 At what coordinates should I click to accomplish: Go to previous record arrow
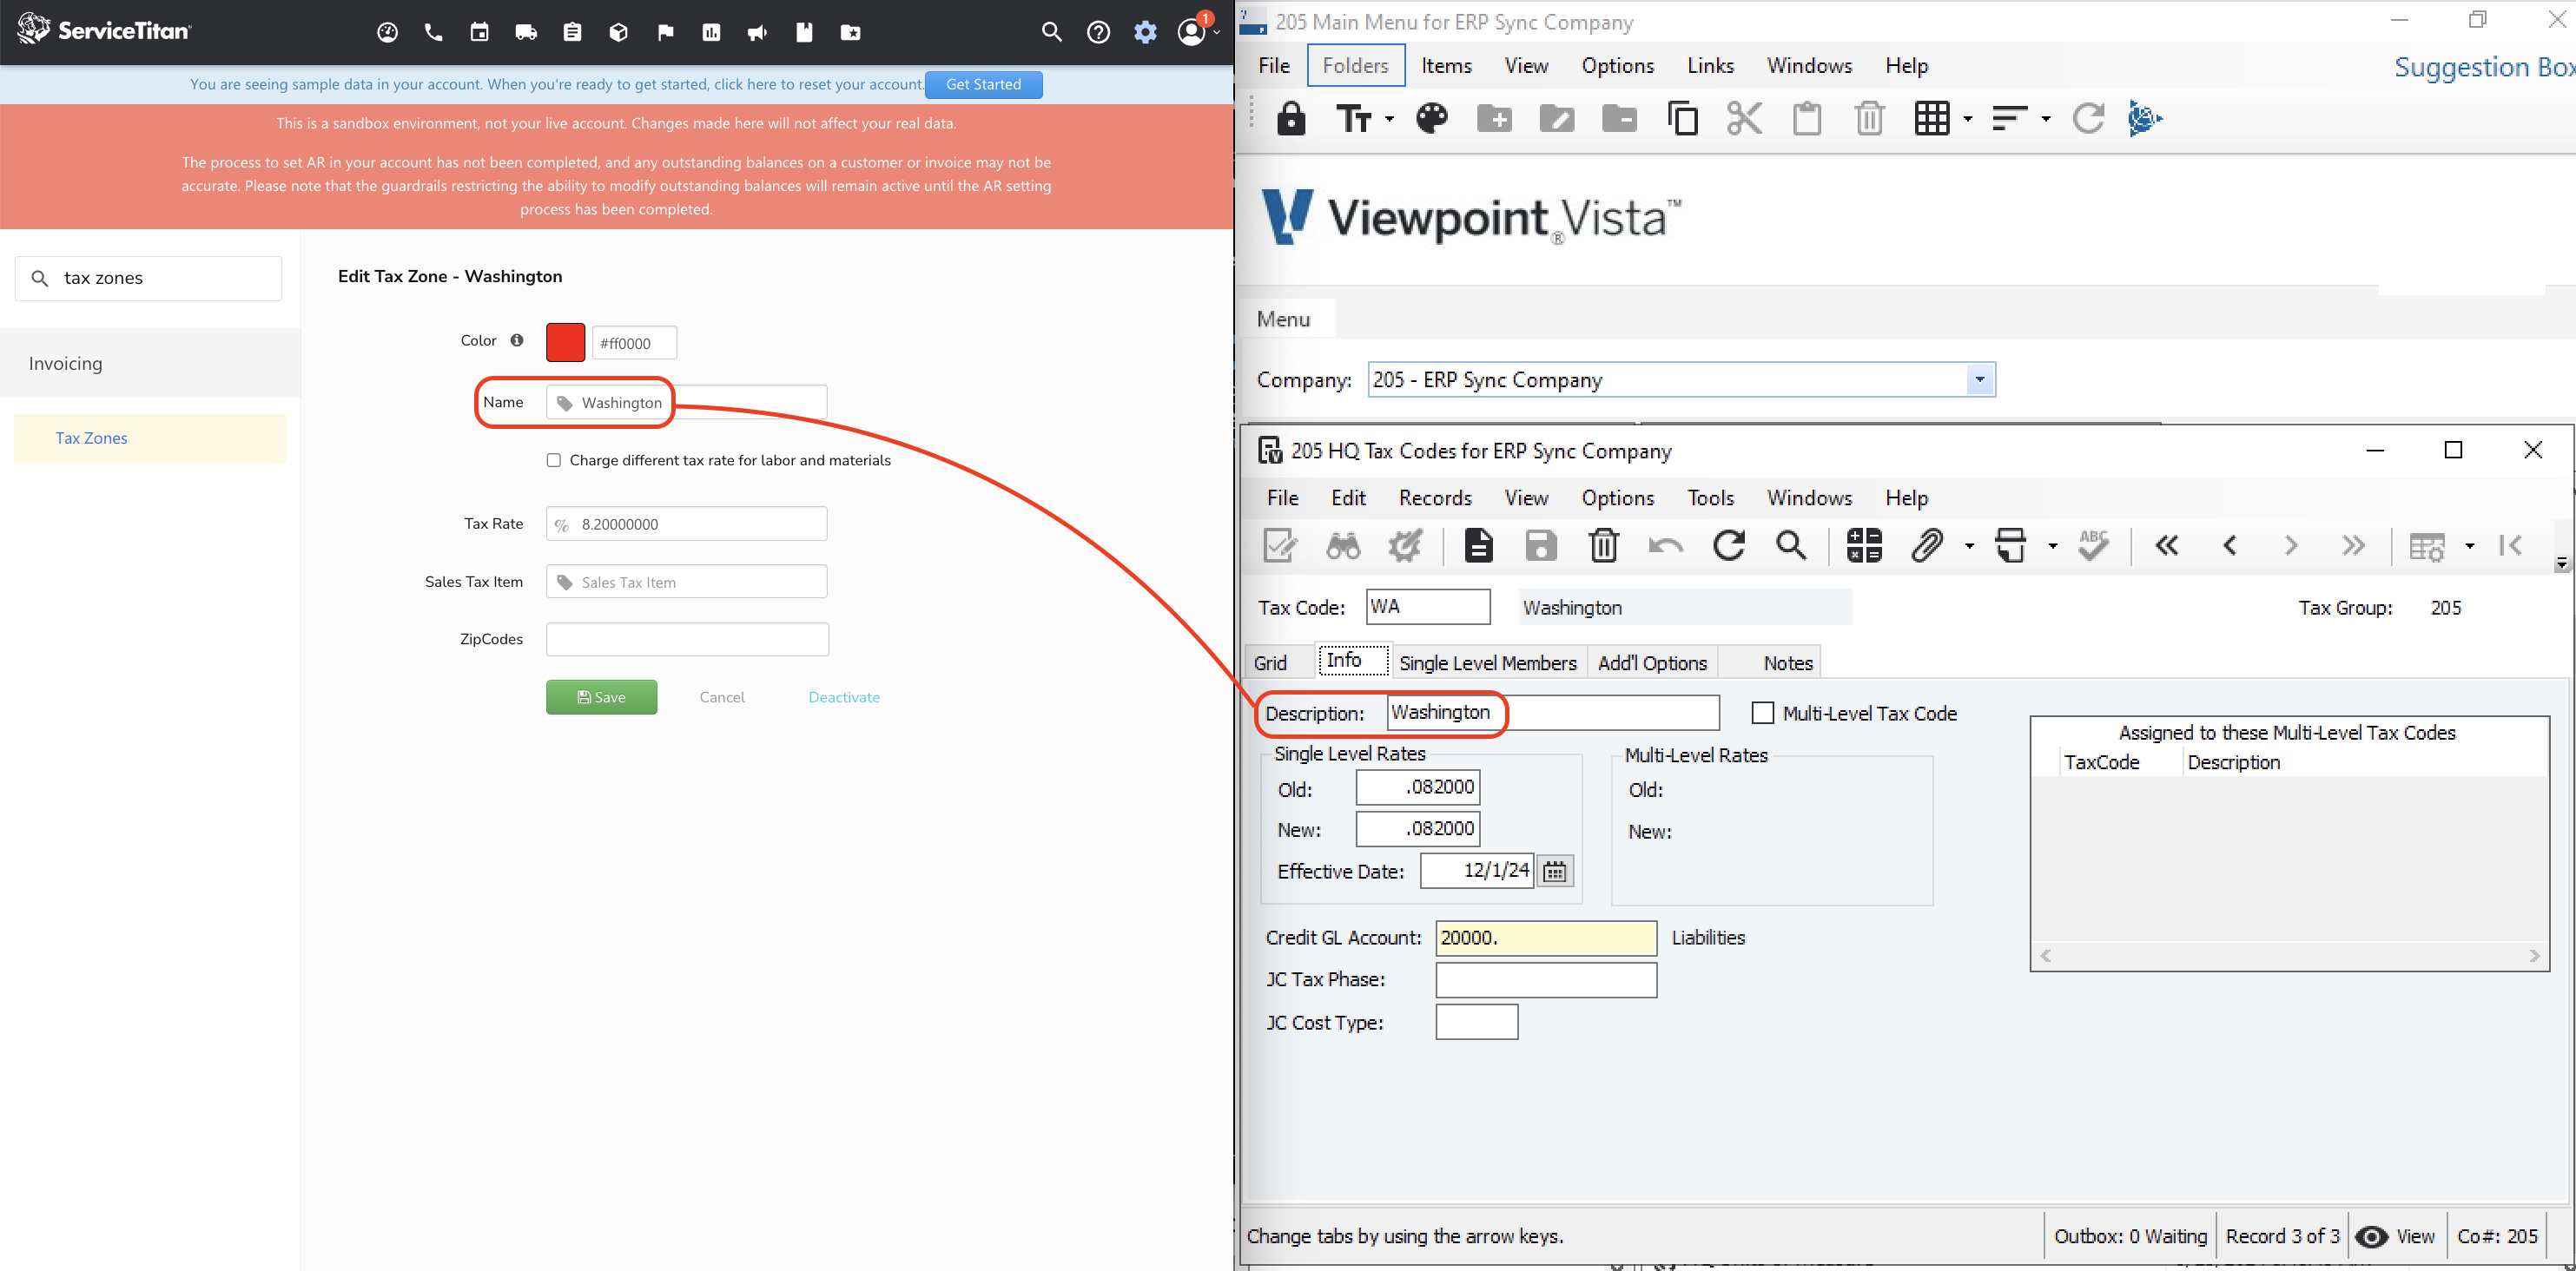point(2229,546)
